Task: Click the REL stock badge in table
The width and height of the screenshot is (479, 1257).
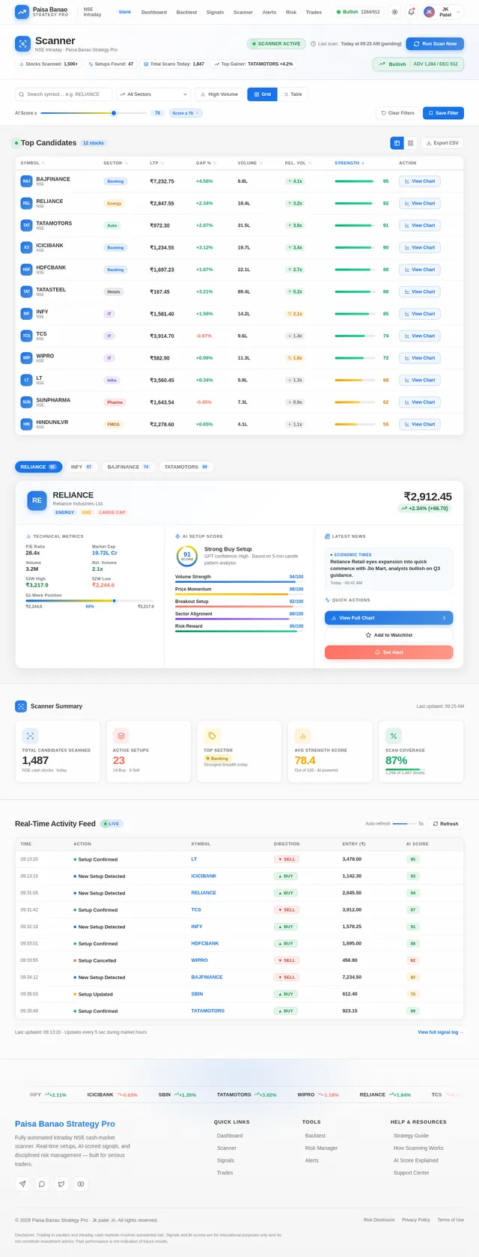Action: tap(26, 203)
